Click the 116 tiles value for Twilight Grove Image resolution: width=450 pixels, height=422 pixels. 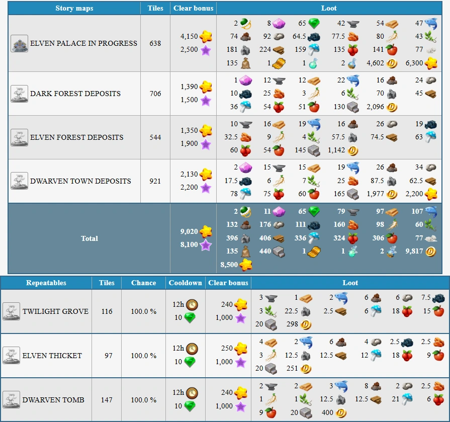coord(107,311)
